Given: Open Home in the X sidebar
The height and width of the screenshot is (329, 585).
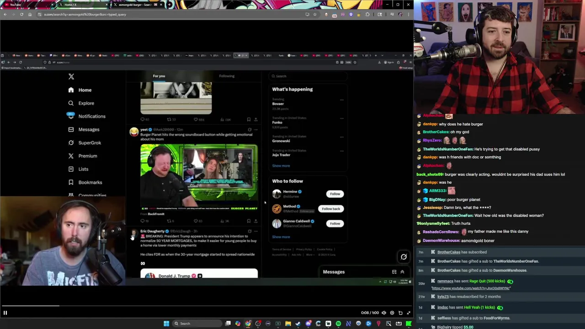Looking at the screenshot, I should (x=80, y=90).
